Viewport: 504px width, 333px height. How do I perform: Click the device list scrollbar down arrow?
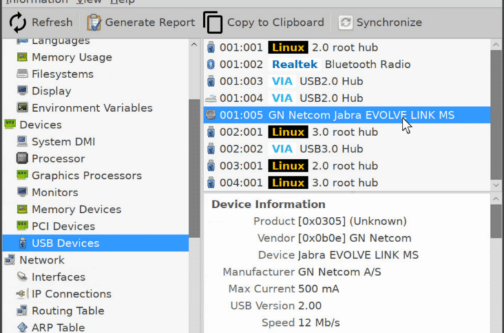click(496, 185)
